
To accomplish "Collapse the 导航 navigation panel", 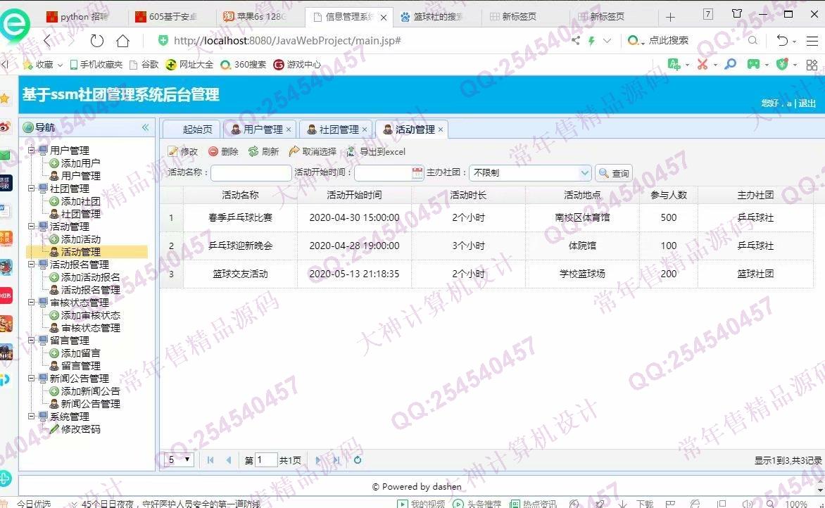I will 145,127.
